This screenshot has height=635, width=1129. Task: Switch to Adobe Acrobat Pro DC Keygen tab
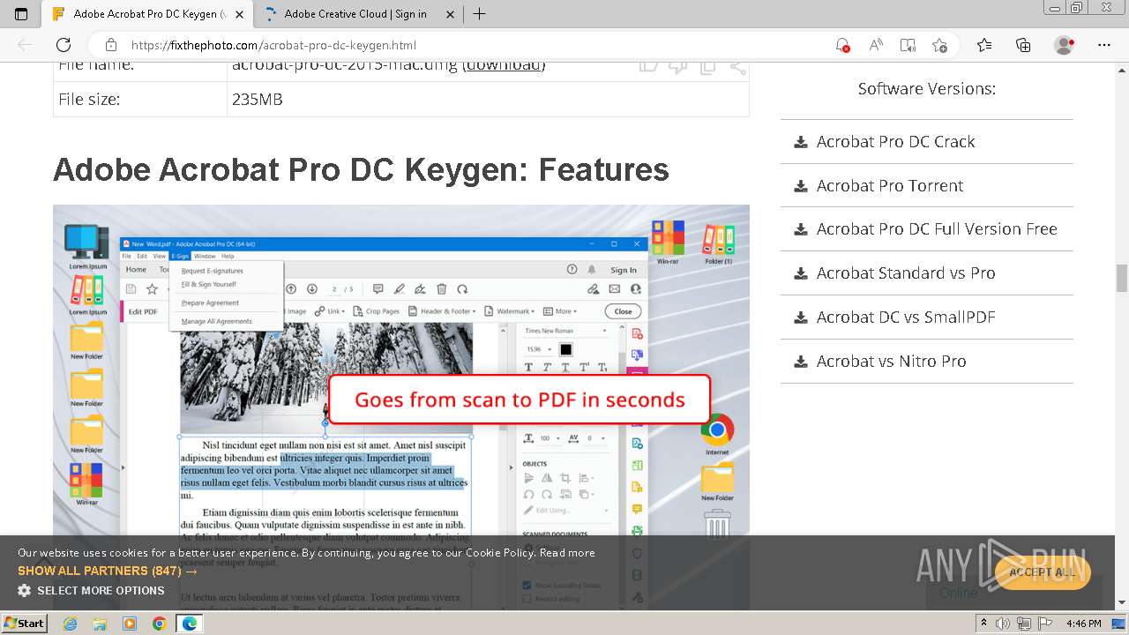pyautogui.click(x=148, y=14)
